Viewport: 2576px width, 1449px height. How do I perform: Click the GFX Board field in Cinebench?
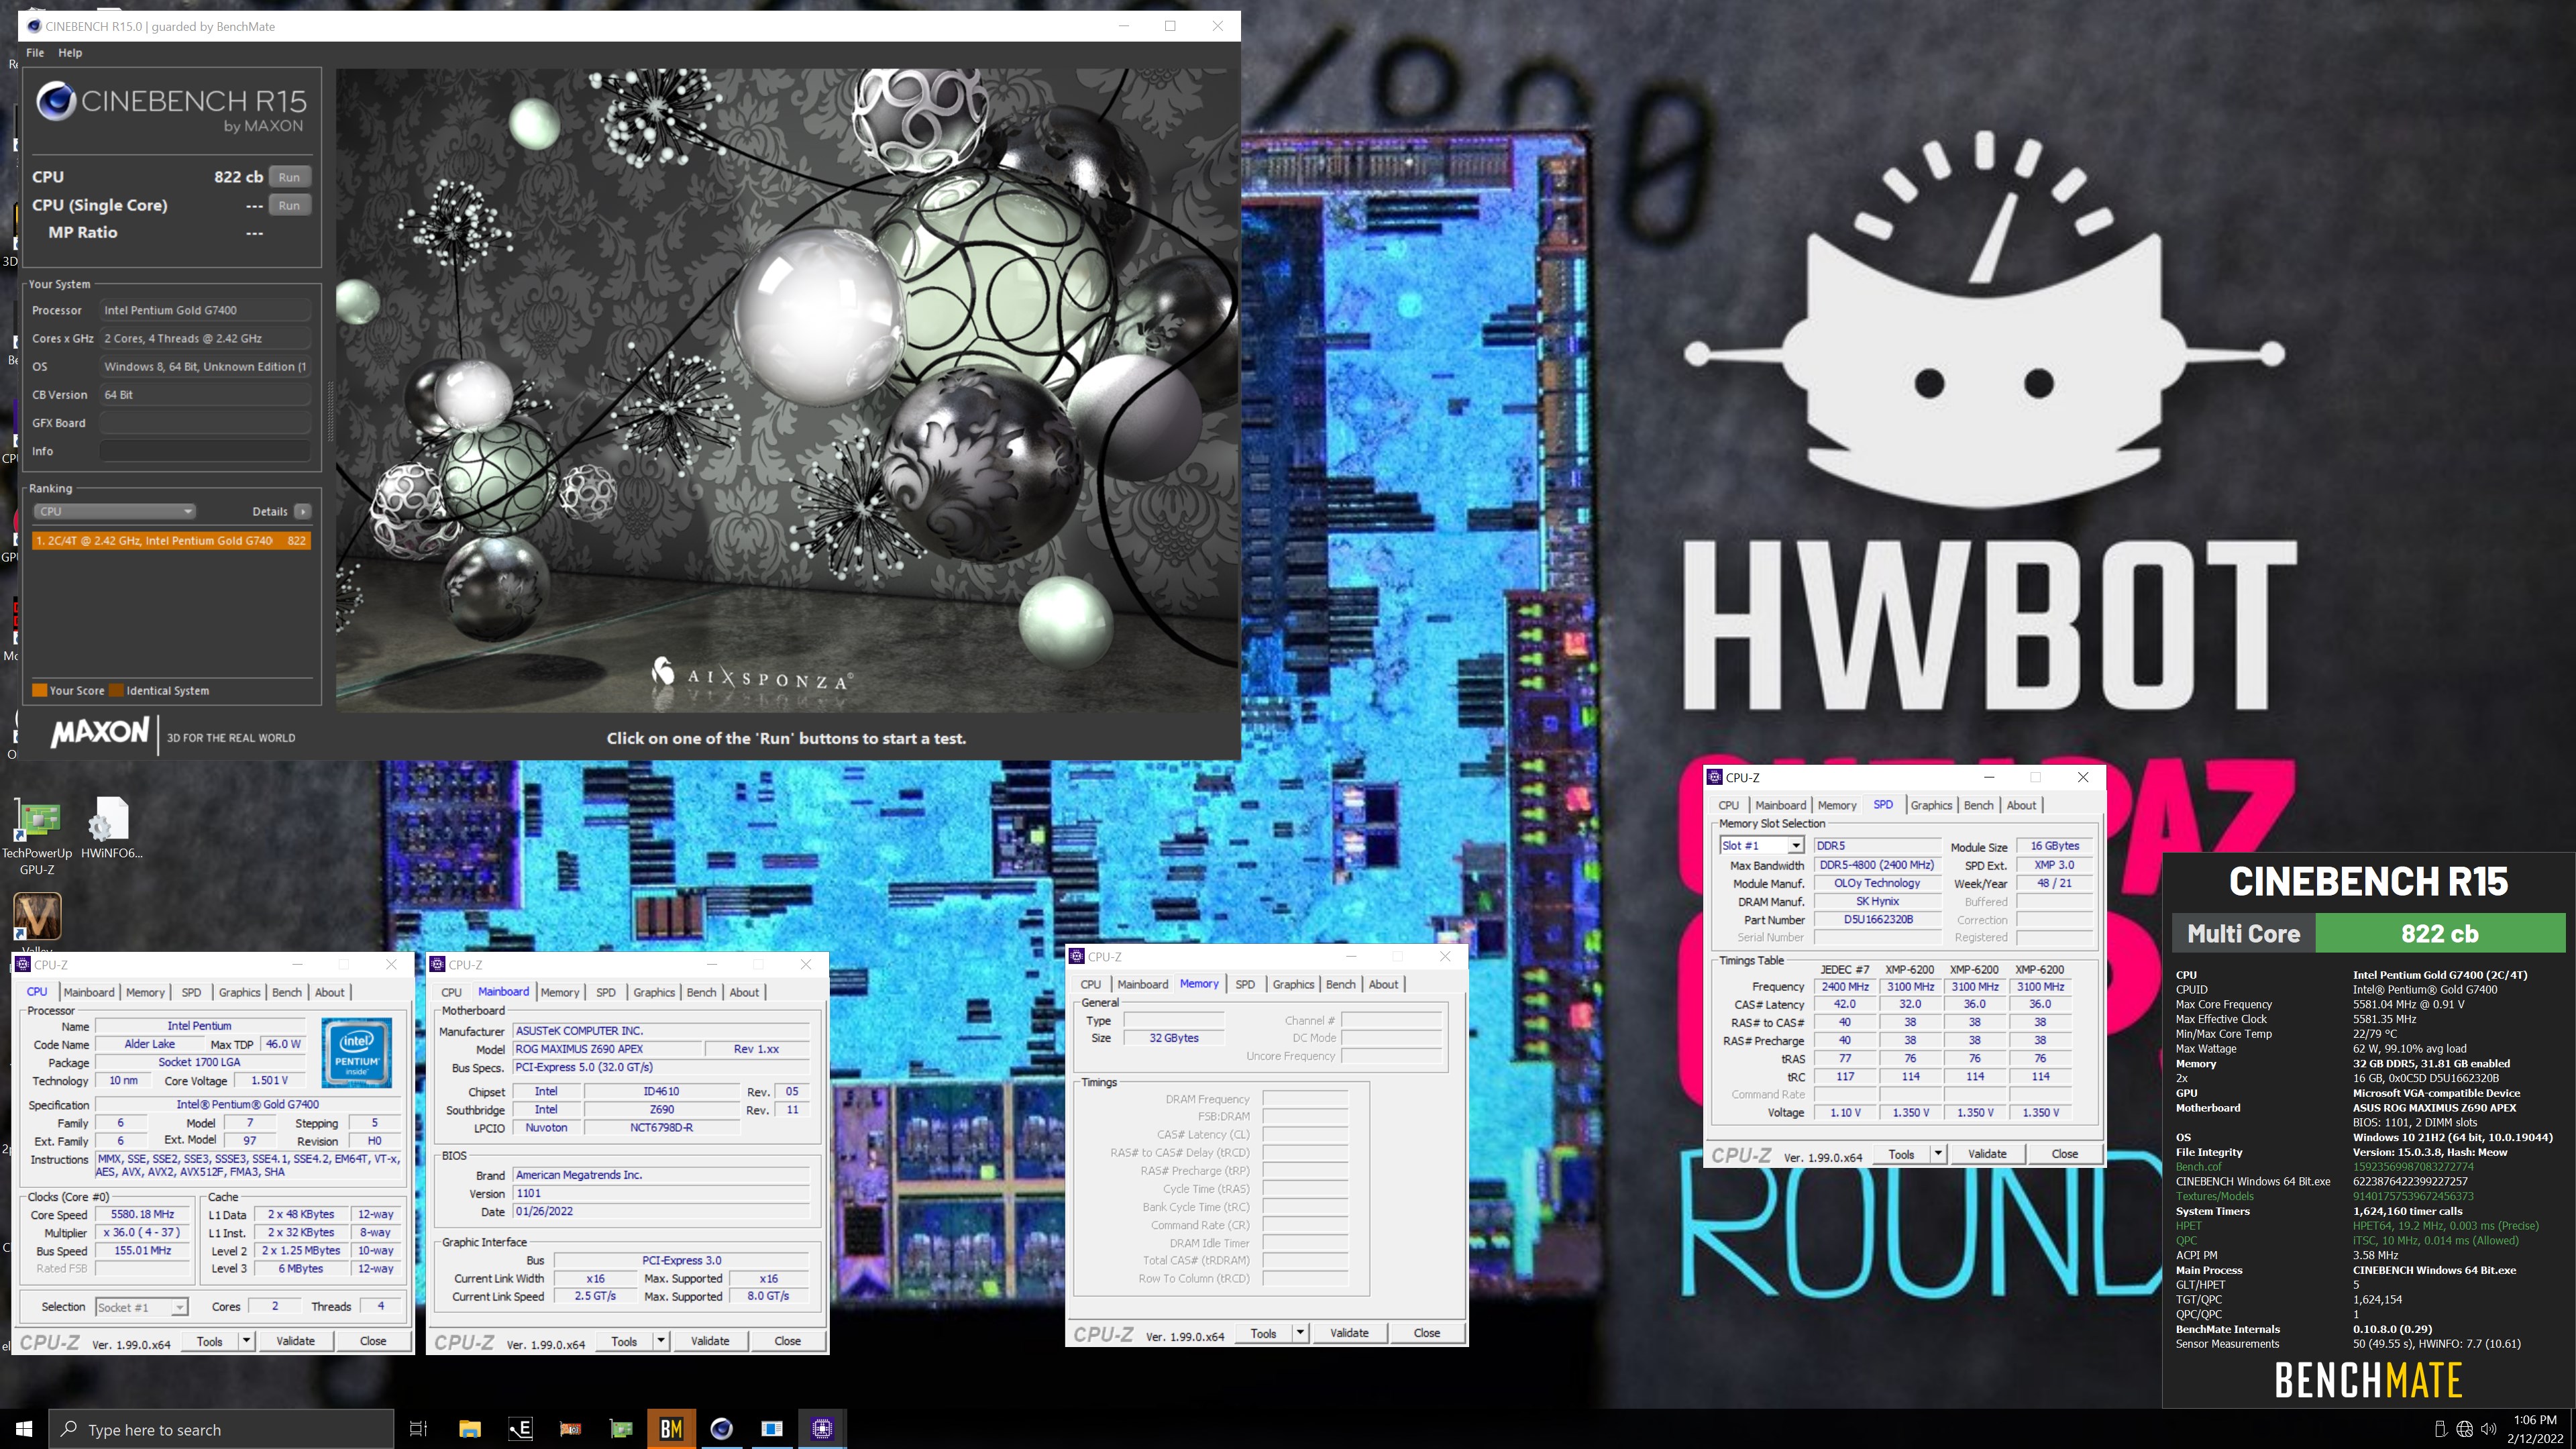(204, 423)
